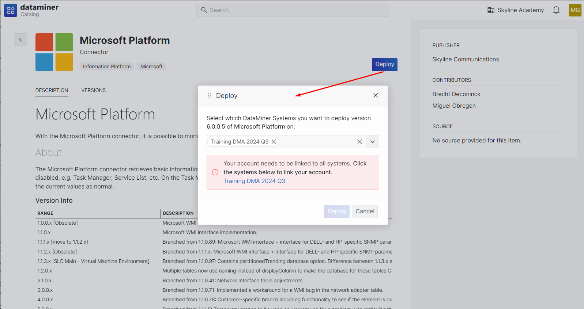This screenshot has height=309, width=584.
Task: Open the MG user avatar menu
Action: tap(575, 10)
